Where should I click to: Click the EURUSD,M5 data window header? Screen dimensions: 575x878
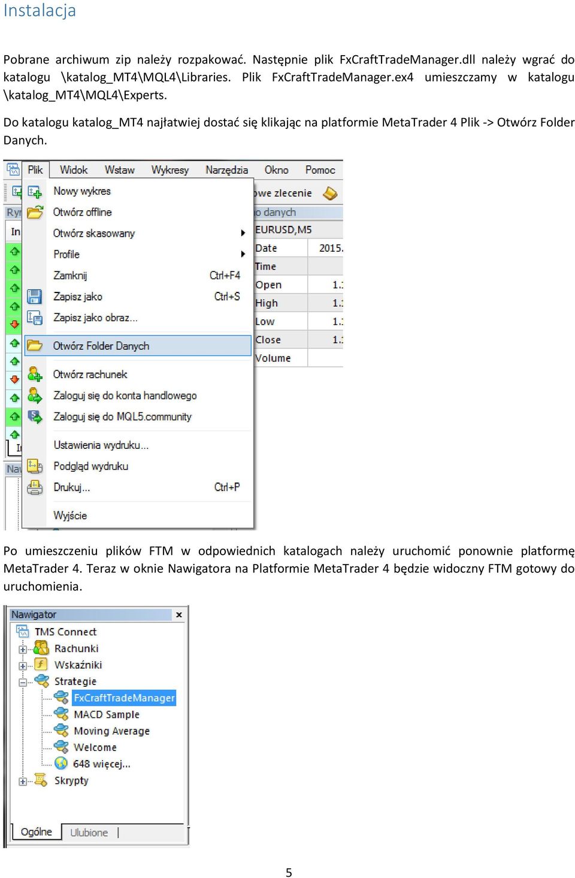(298, 230)
